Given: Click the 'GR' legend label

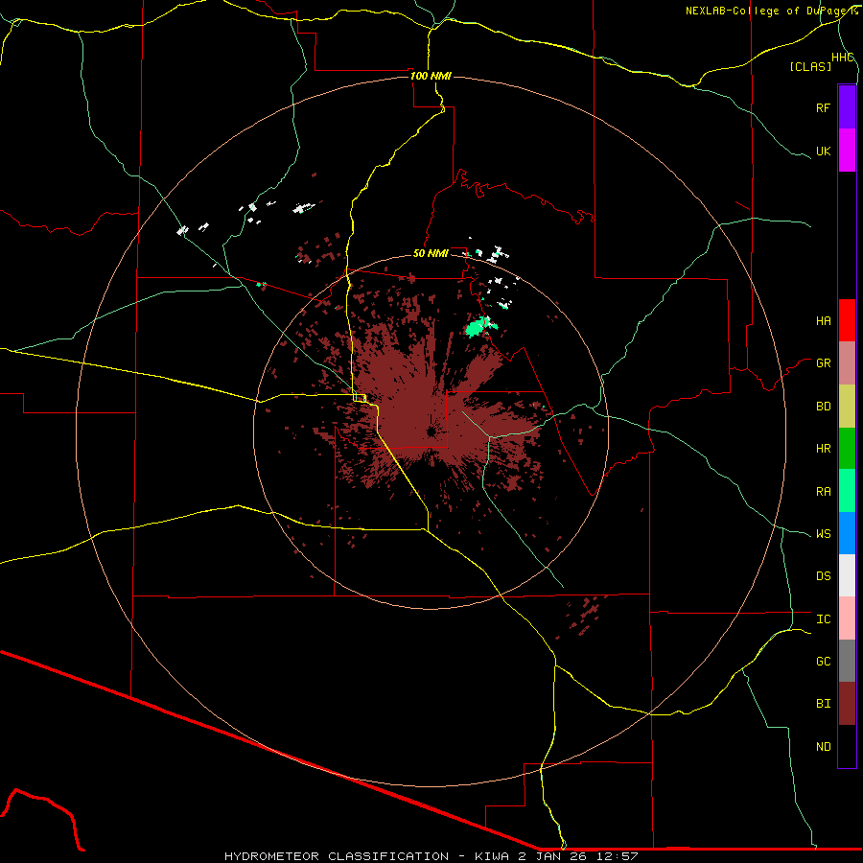Looking at the screenshot, I should tap(823, 363).
